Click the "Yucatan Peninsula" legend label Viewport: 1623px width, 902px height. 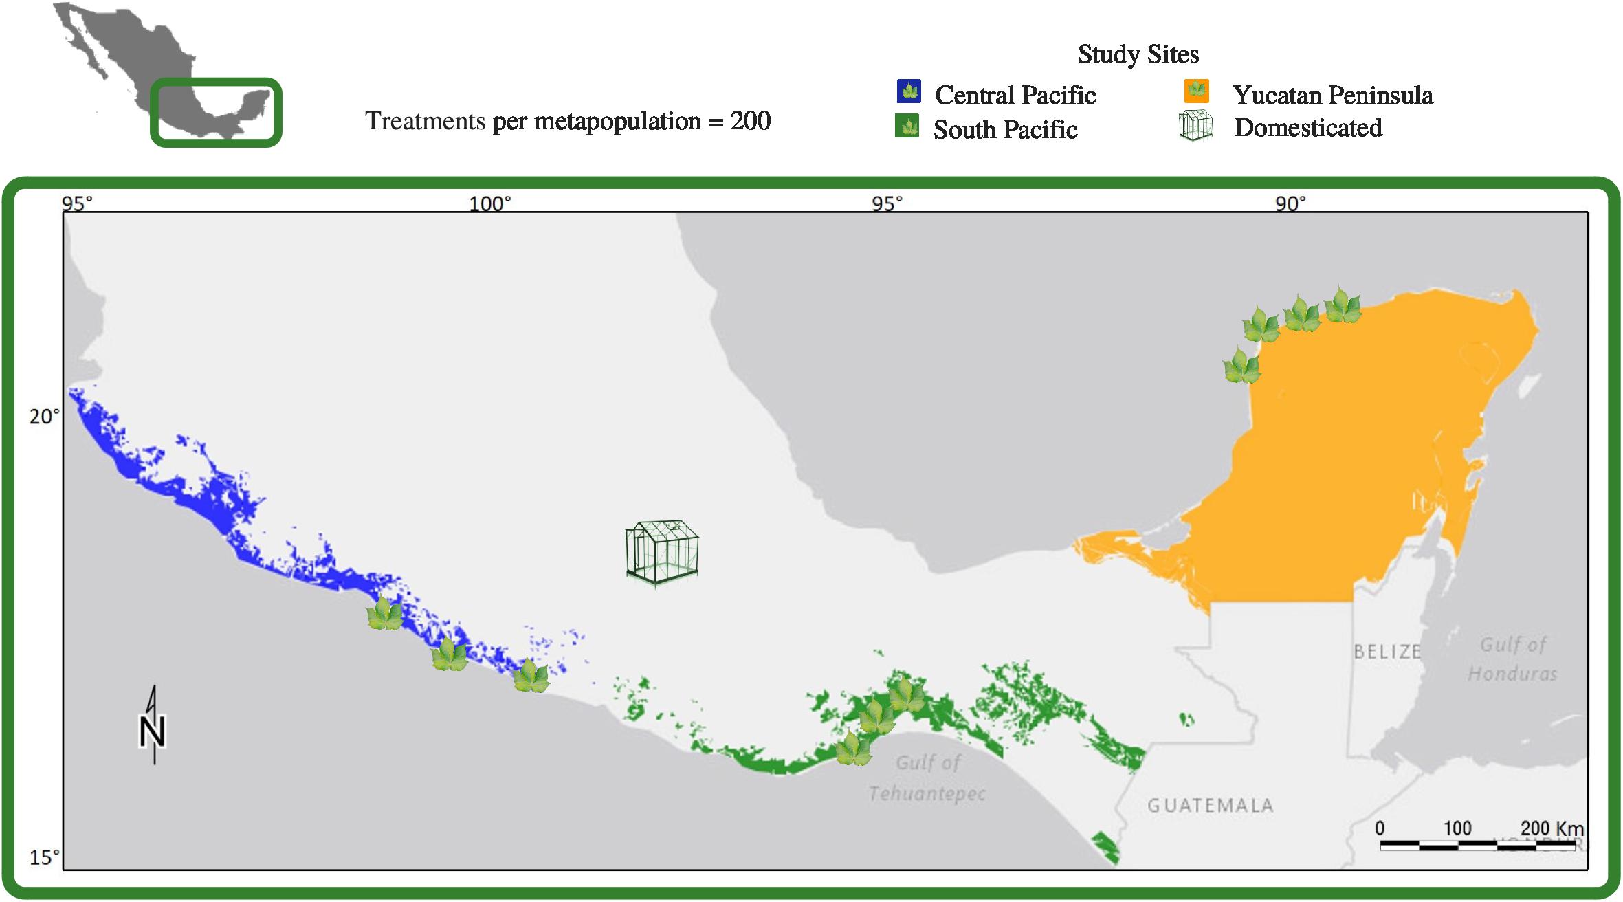[x=1332, y=95]
